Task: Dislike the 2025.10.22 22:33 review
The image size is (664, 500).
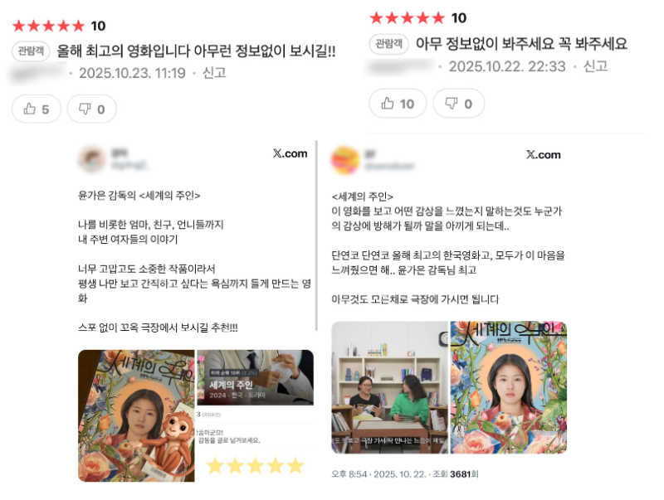Action: 459,104
